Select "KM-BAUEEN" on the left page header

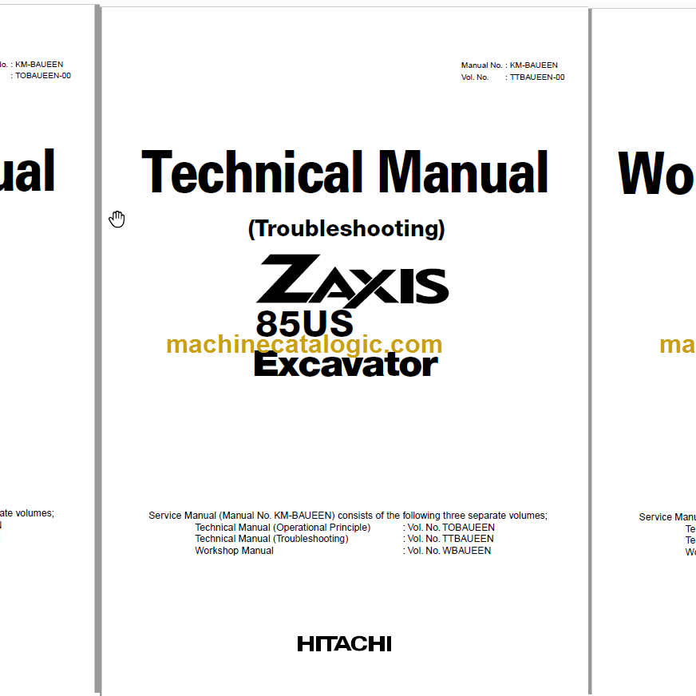(x=39, y=65)
